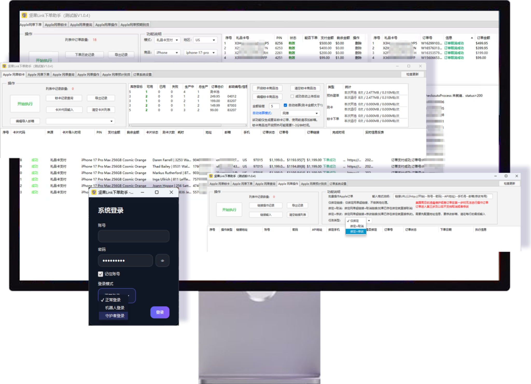The height and width of the screenshot is (384, 531).
Task: Uncheck 自动结算(测卡金额大于1) checkbox
Action: click(x=285, y=105)
